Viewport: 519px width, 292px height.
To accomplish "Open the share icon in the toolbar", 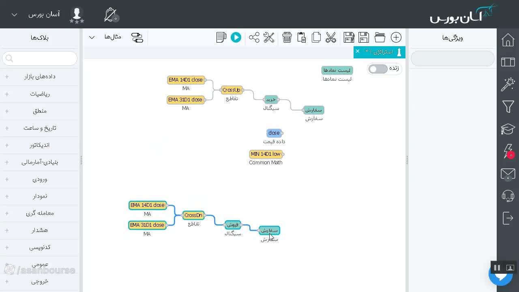I will coord(254,38).
